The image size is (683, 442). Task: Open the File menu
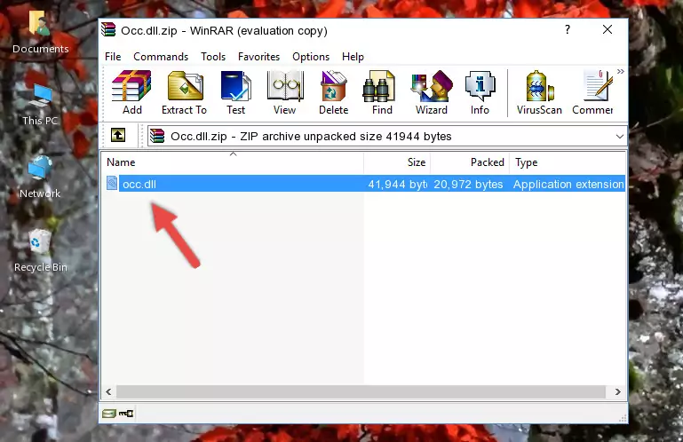tap(113, 57)
